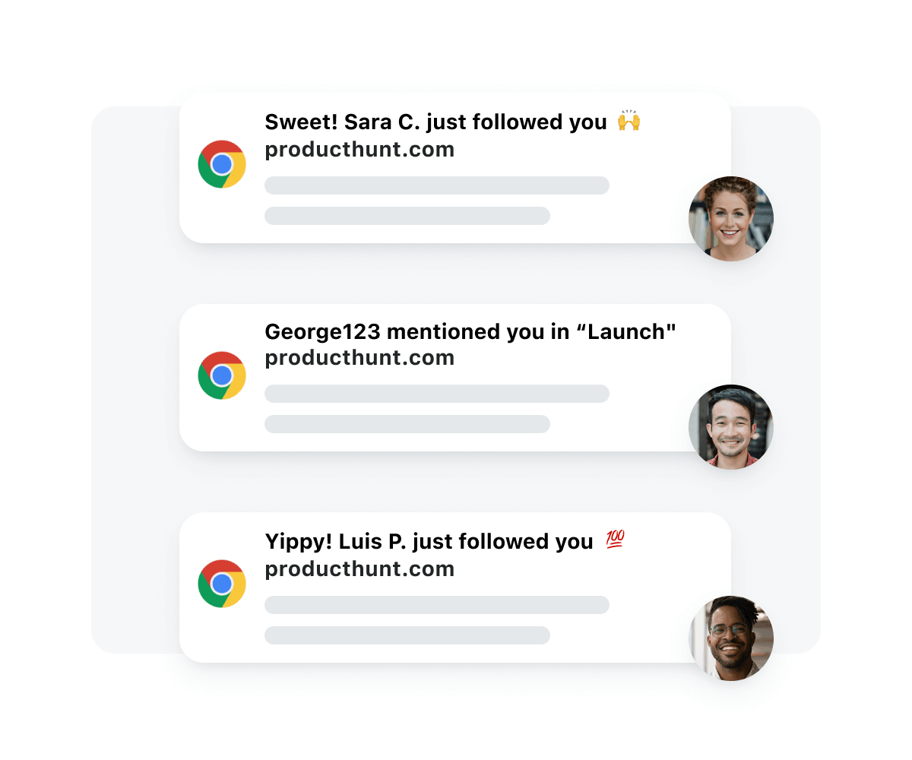This screenshot has height=760, width=912.
Task: Click the second placeholder bar in Sara's notification
Action: pyautogui.click(x=407, y=216)
